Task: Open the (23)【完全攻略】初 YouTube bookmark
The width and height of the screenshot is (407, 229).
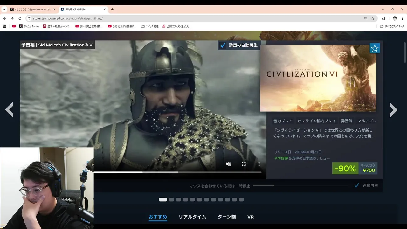Action: [89, 26]
